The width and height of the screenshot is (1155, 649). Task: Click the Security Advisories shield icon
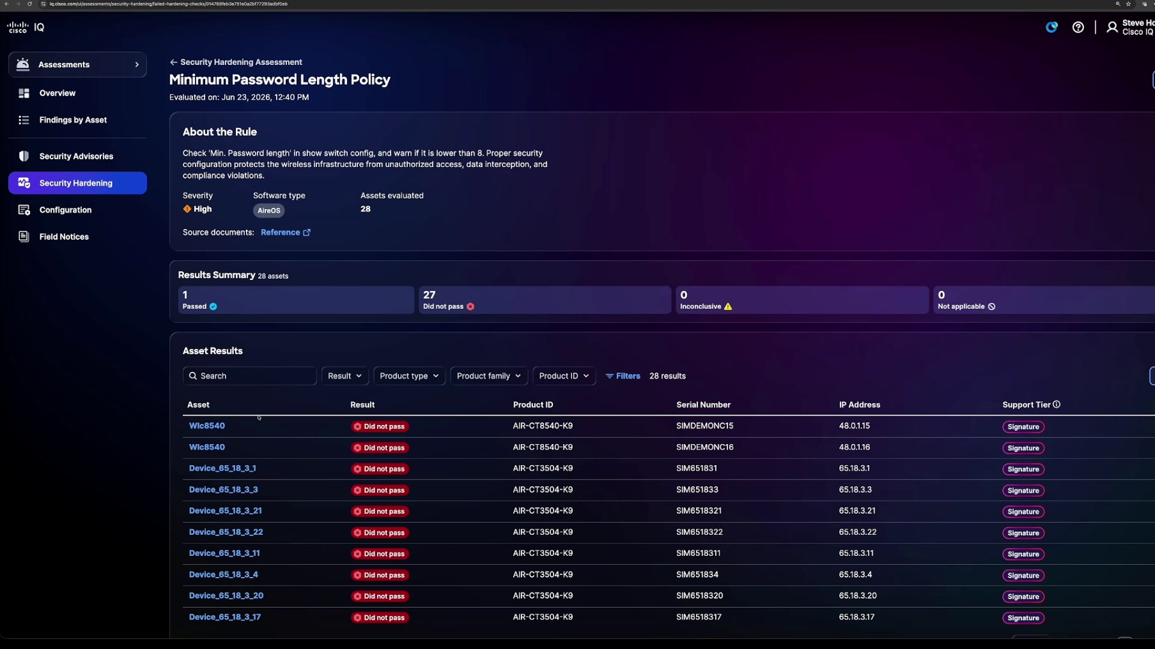(24, 156)
